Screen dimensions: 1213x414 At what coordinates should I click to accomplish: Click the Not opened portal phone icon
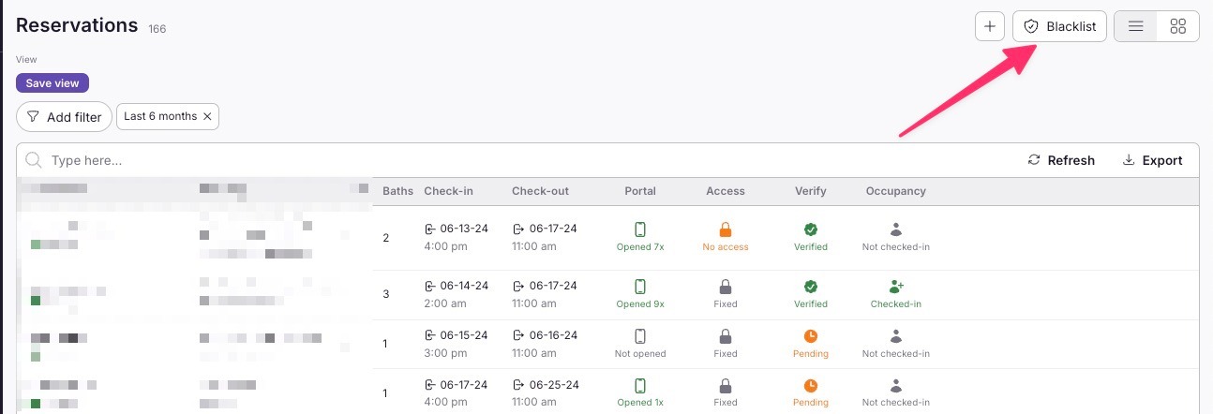coord(640,336)
